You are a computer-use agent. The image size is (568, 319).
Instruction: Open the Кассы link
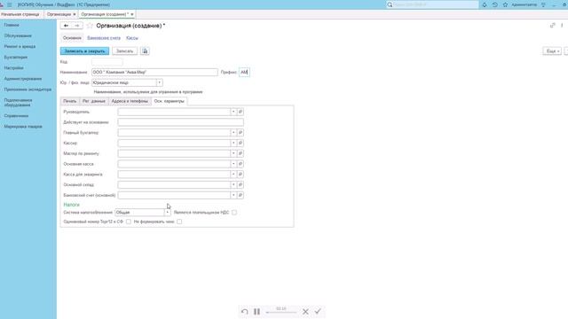pos(132,38)
